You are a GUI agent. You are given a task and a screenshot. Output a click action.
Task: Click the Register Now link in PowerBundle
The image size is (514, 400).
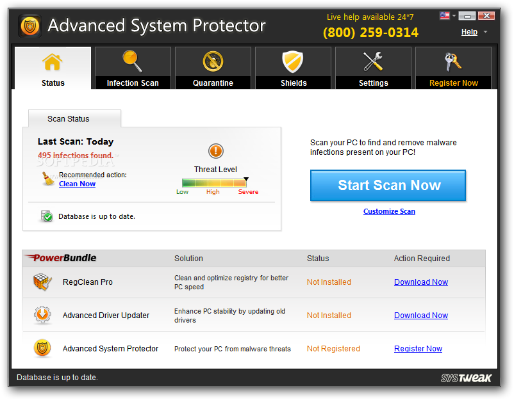point(418,349)
